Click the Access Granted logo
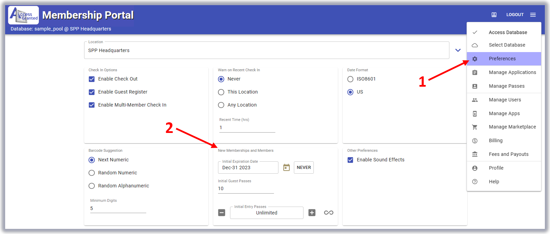550x234 pixels. pyautogui.click(x=23, y=15)
